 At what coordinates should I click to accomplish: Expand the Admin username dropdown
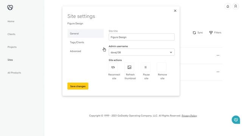coord(141,52)
